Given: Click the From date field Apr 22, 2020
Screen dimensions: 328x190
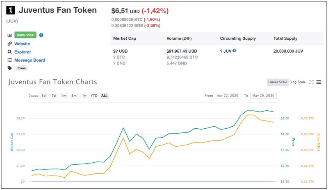Looking at the screenshot, I should [228, 96].
